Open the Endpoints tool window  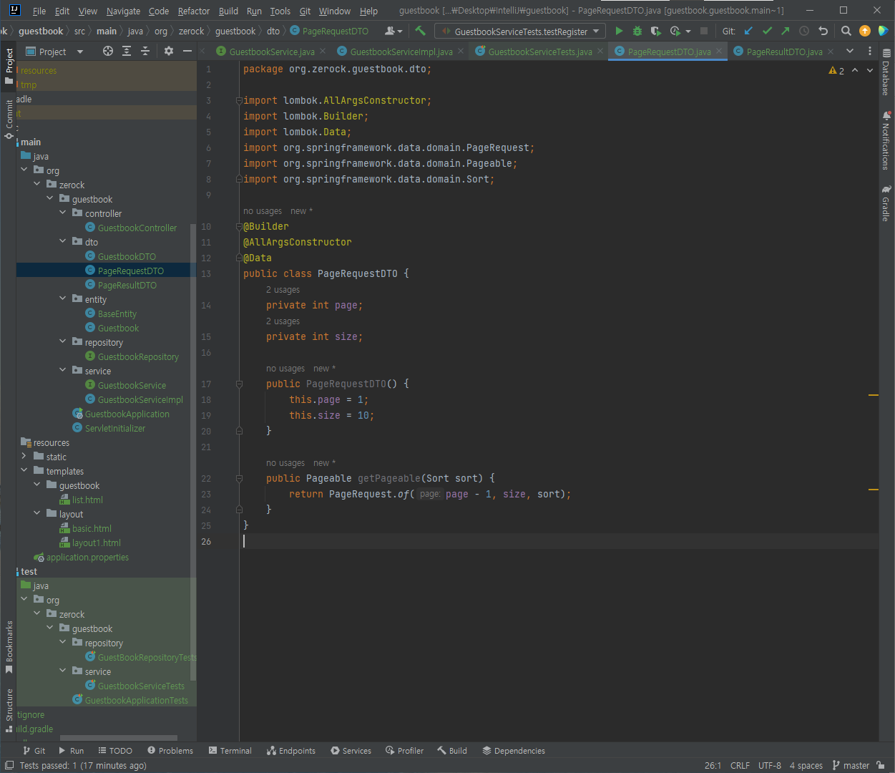[x=291, y=751]
